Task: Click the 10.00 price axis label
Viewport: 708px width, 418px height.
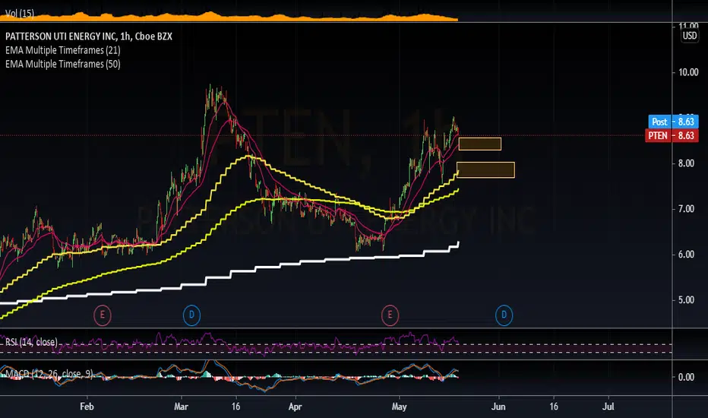Action: (688, 72)
